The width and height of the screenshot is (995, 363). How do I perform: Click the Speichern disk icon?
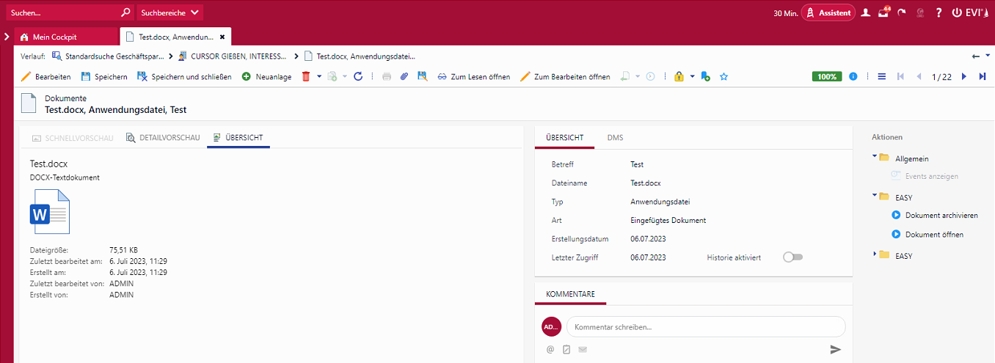pos(86,76)
